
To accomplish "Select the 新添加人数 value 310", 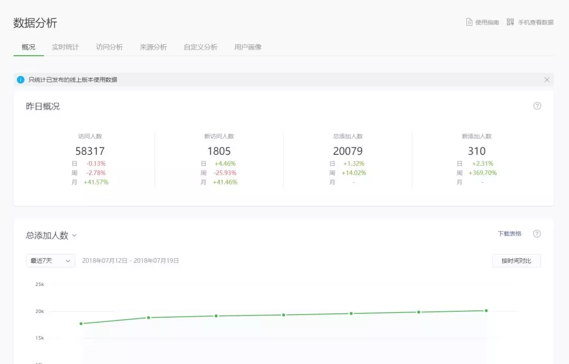I will click(x=476, y=151).
